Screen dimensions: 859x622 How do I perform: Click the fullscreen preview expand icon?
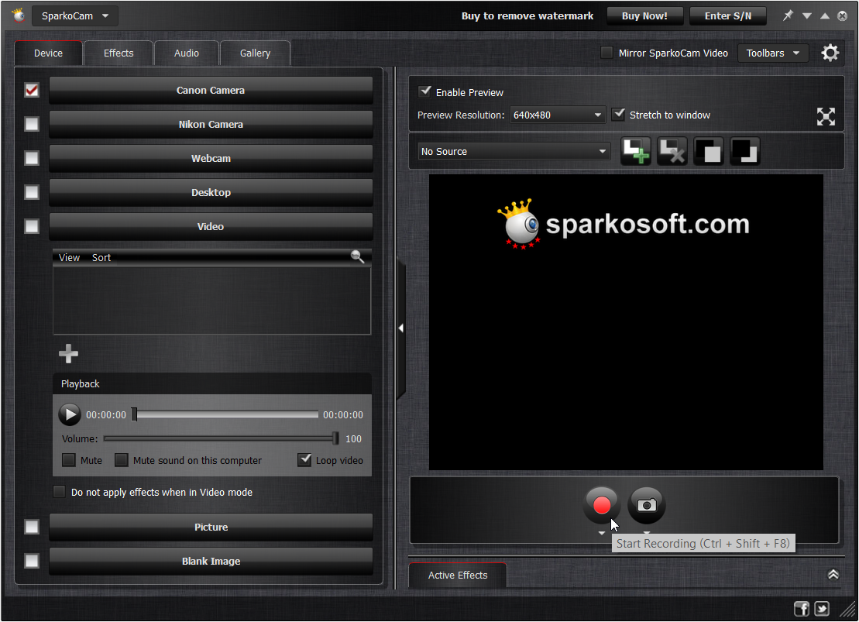pyautogui.click(x=826, y=116)
